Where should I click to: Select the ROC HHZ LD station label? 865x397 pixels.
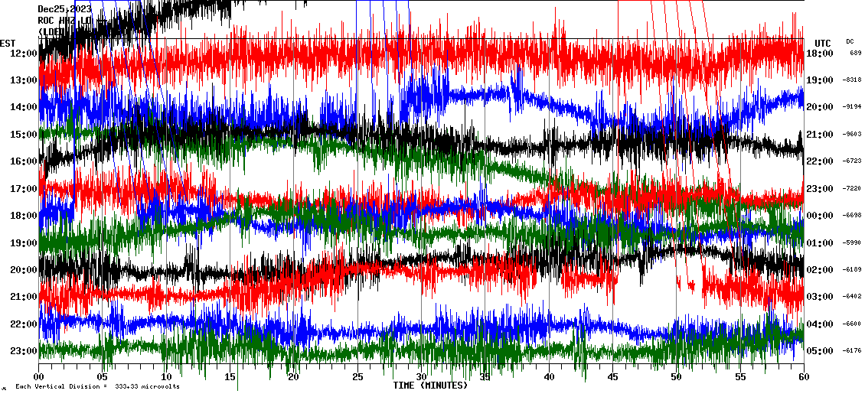(64, 21)
